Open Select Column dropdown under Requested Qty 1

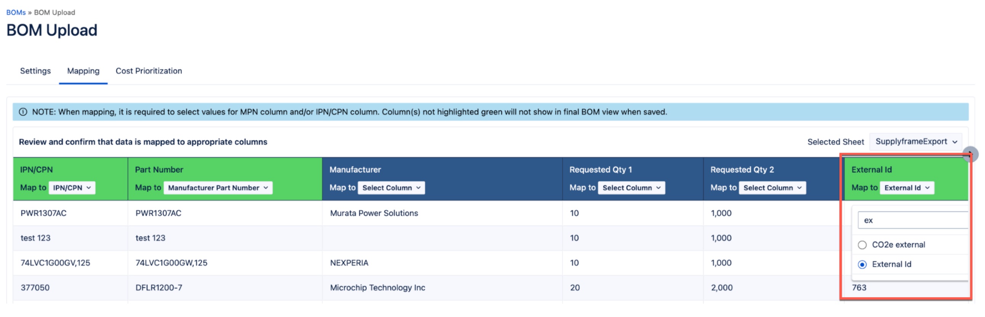(x=631, y=188)
